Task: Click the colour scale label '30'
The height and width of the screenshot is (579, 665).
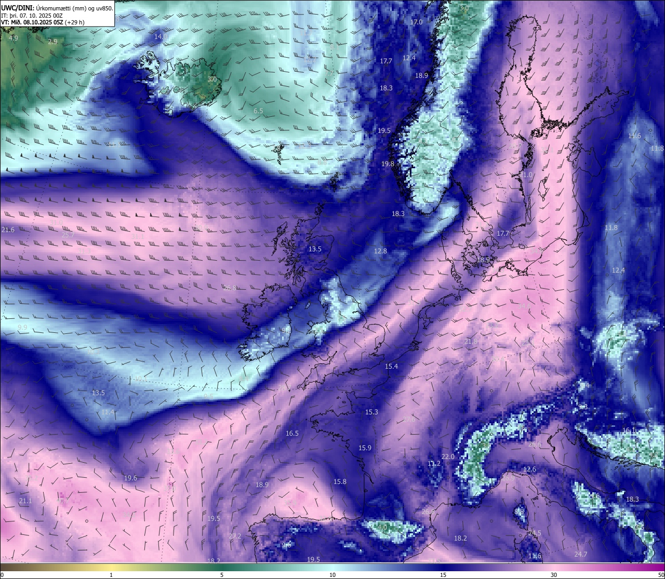Action: (x=554, y=575)
